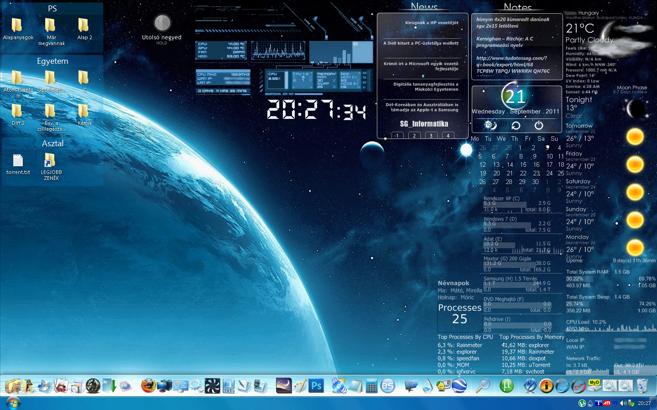Open Google Earth from the dock
The image size is (657, 410).
[x=459, y=386]
